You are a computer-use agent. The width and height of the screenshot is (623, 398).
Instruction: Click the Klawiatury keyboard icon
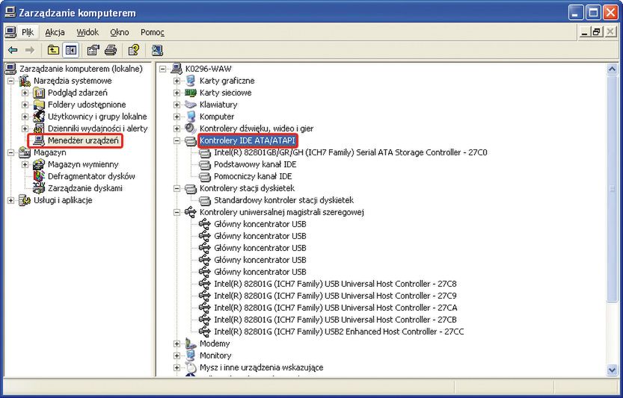[191, 105]
